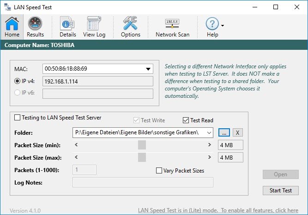Close the LAN Speed Test window
This screenshot has height=215, width=308.
[297, 7]
